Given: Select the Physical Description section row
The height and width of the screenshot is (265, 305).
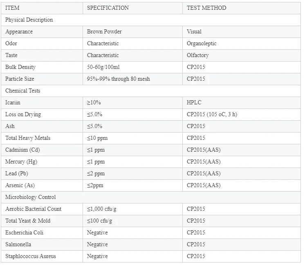Looking at the screenshot, I should tap(29, 20).
